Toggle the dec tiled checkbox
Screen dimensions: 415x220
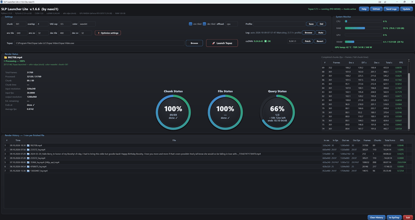pos(204,24)
